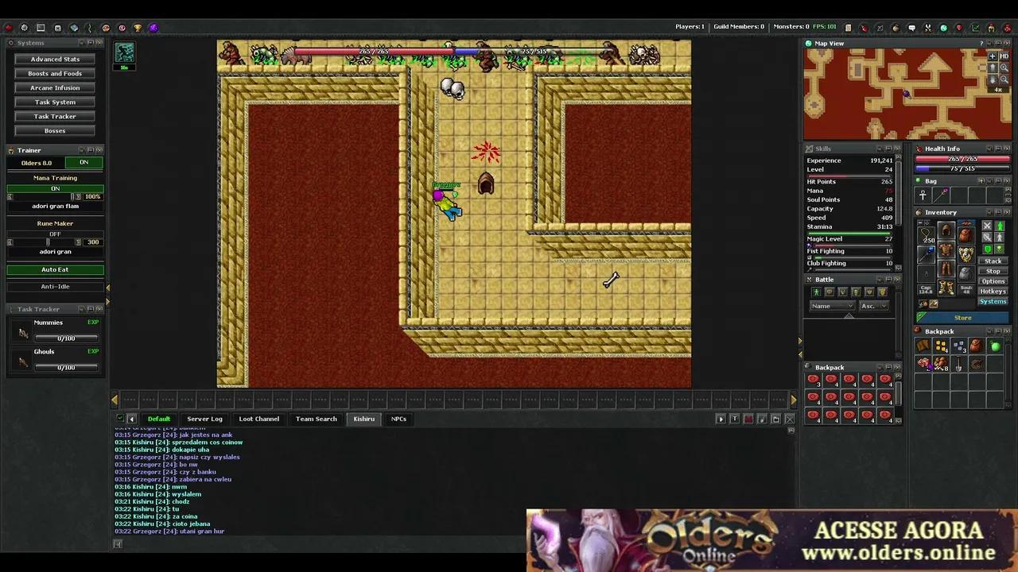Open Boosts and Foods
1018x572 pixels.
[x=55, y=73]
